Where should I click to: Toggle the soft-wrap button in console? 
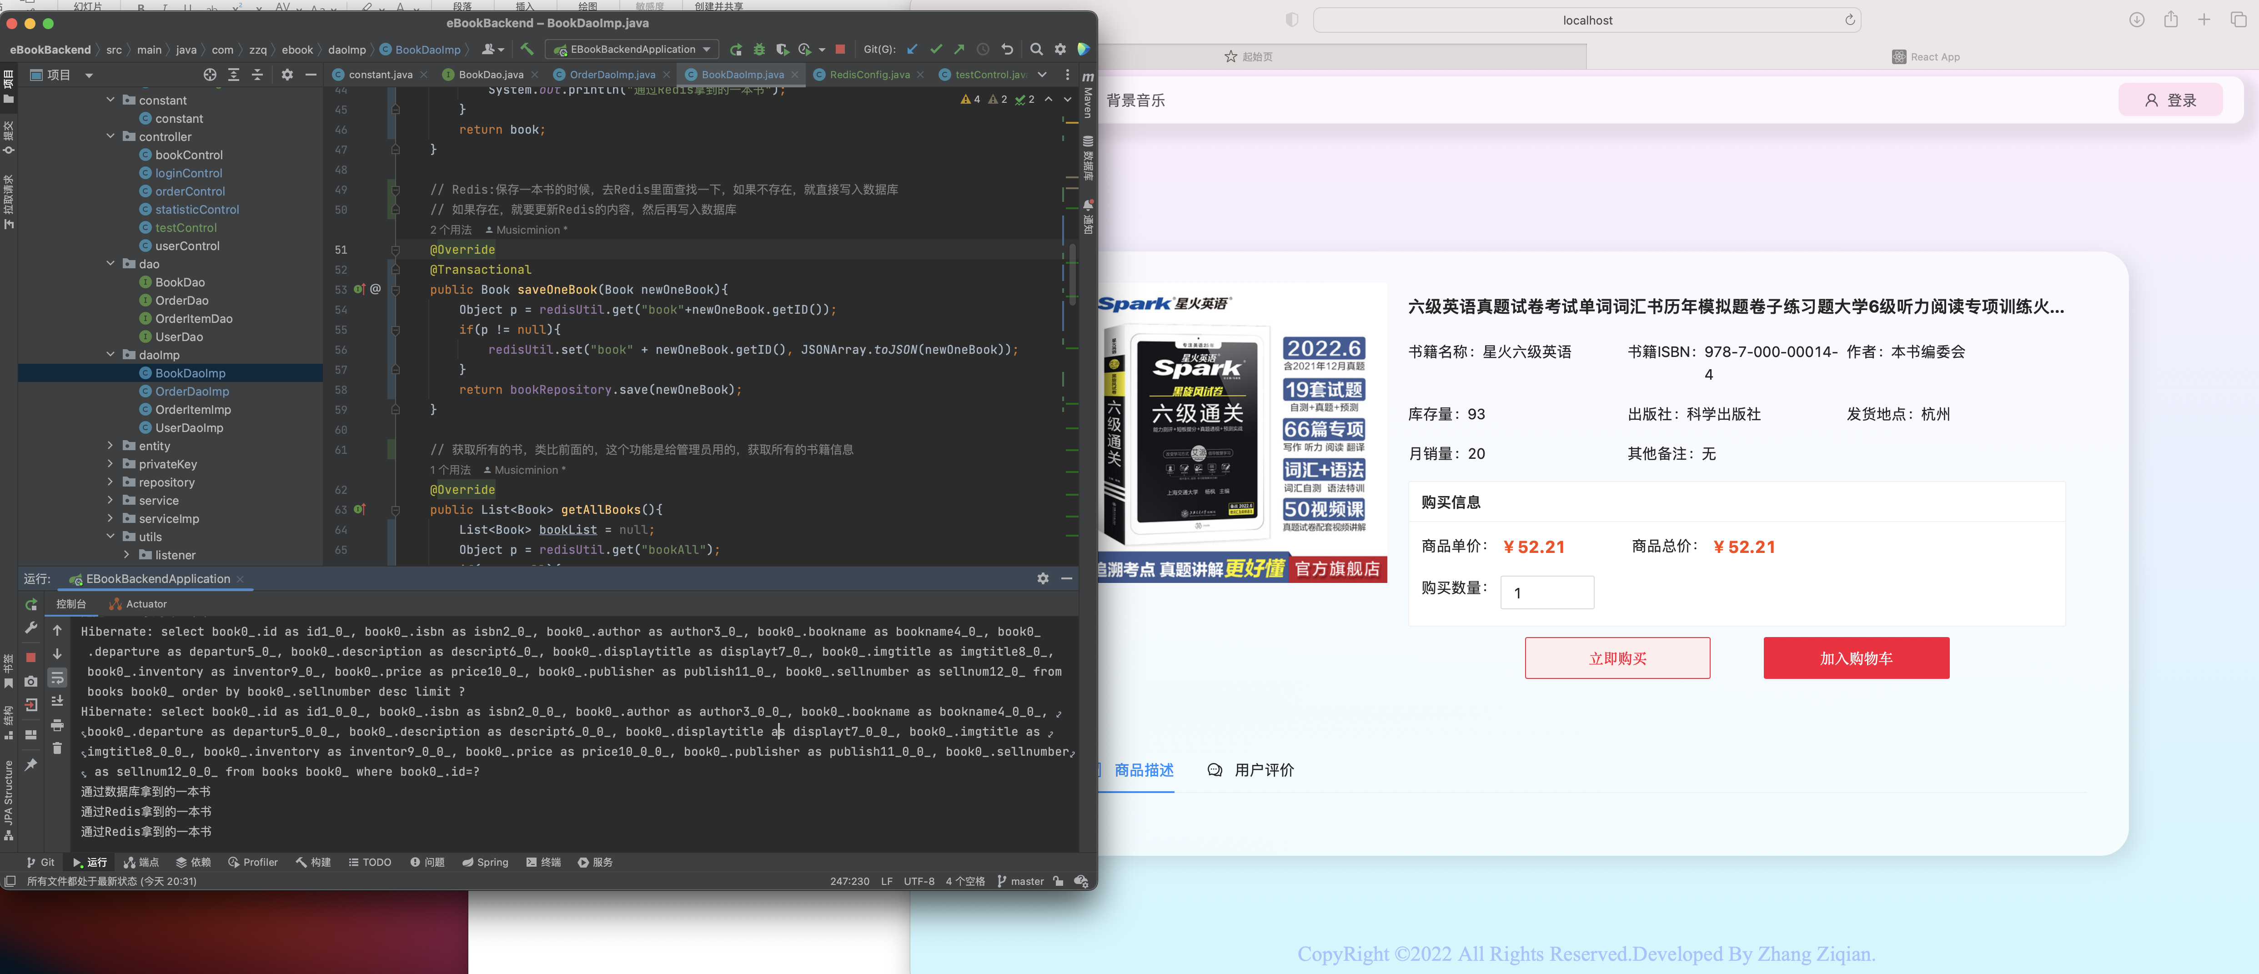pyautogui.click(x=57, y=678)
